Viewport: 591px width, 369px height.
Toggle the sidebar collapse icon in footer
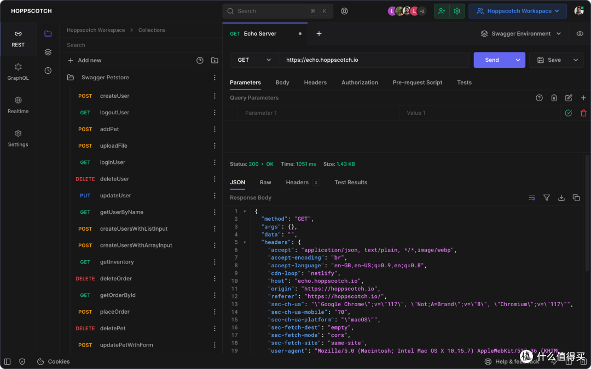coord(8,361)
